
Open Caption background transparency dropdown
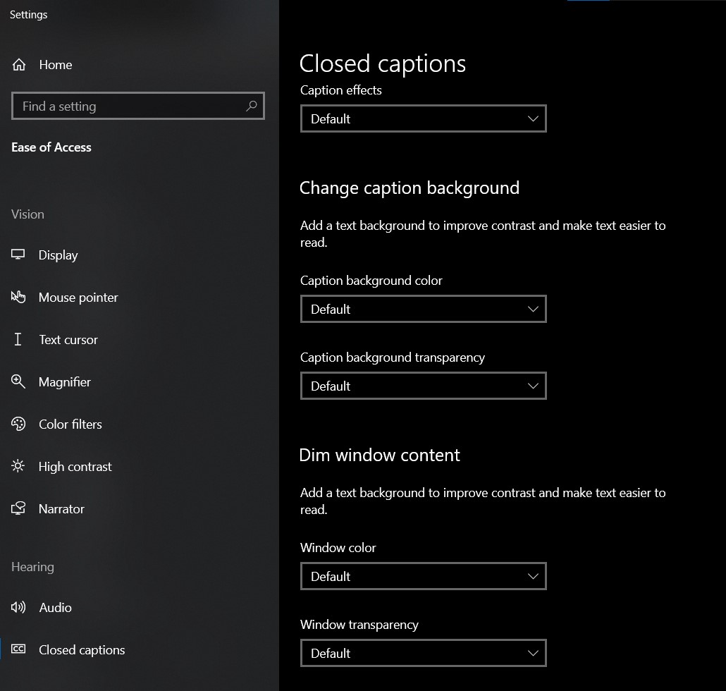point(423,386)
